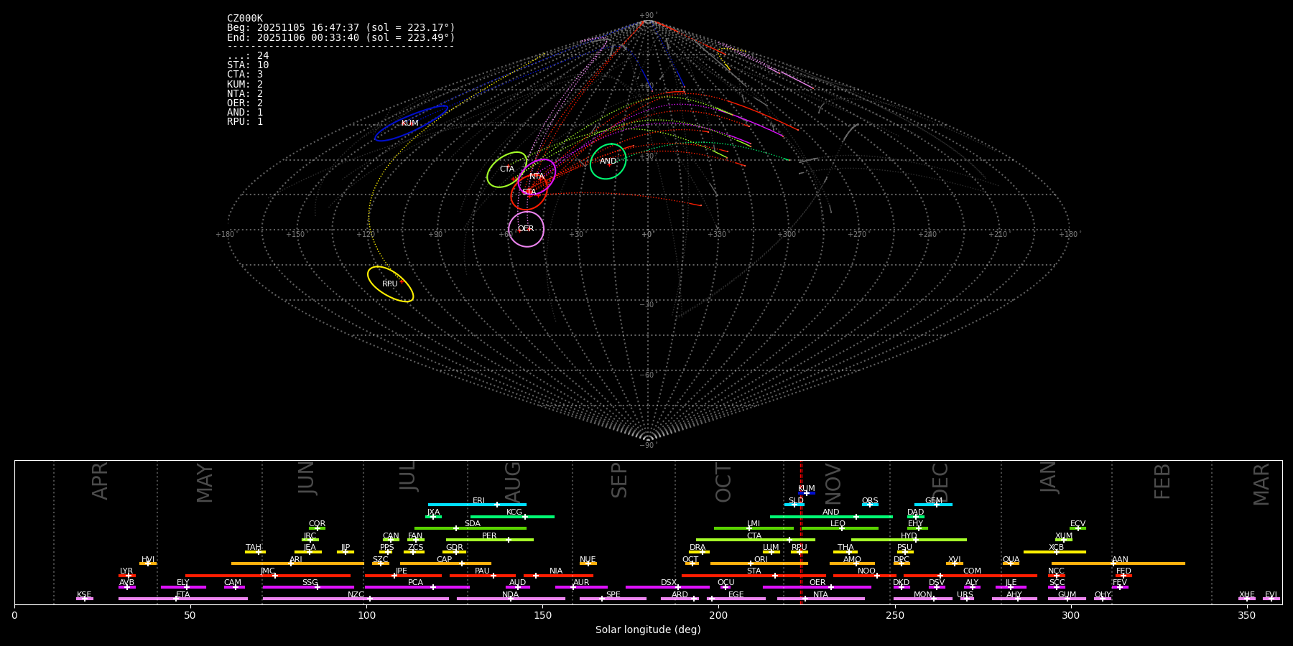Select the ORI shower activity bar

click(759, 563)
